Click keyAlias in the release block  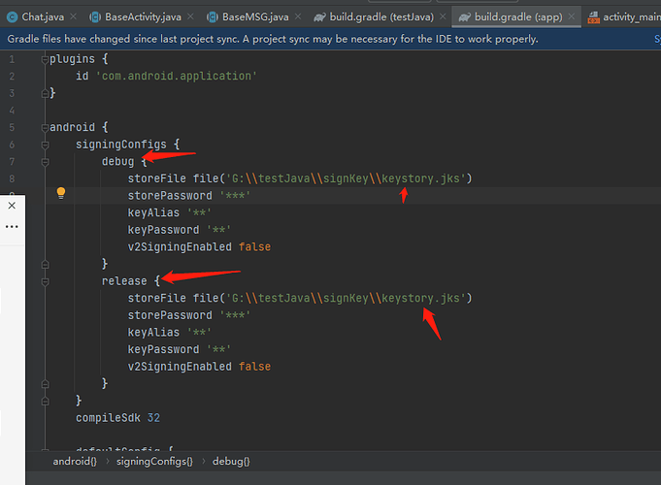pos(153,333)
